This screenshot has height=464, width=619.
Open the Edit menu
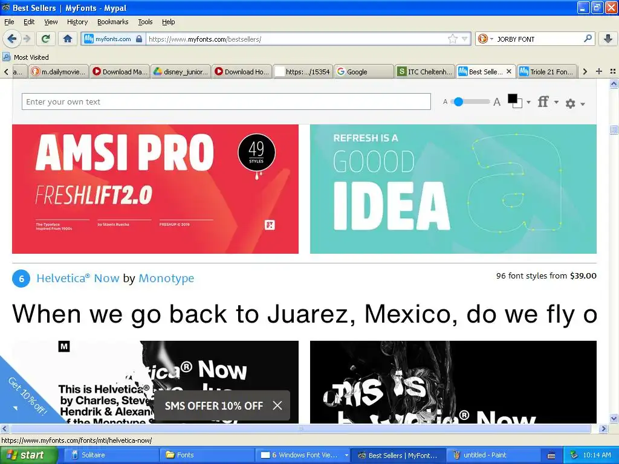[29, 22]
